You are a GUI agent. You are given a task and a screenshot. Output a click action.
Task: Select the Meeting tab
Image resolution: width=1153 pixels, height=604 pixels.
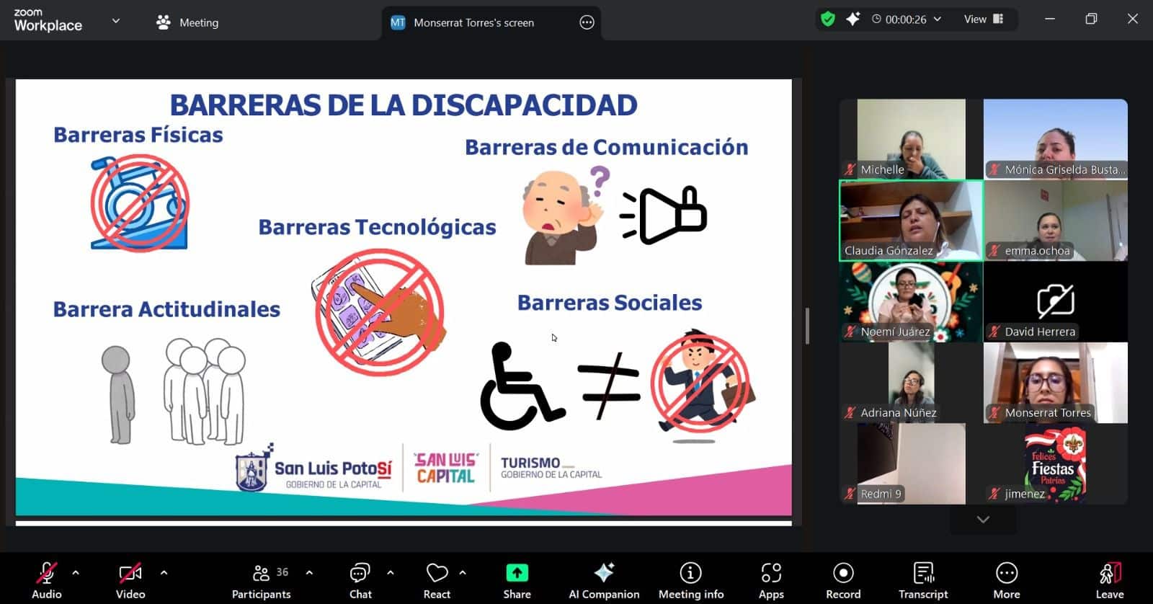pos(187,22)
